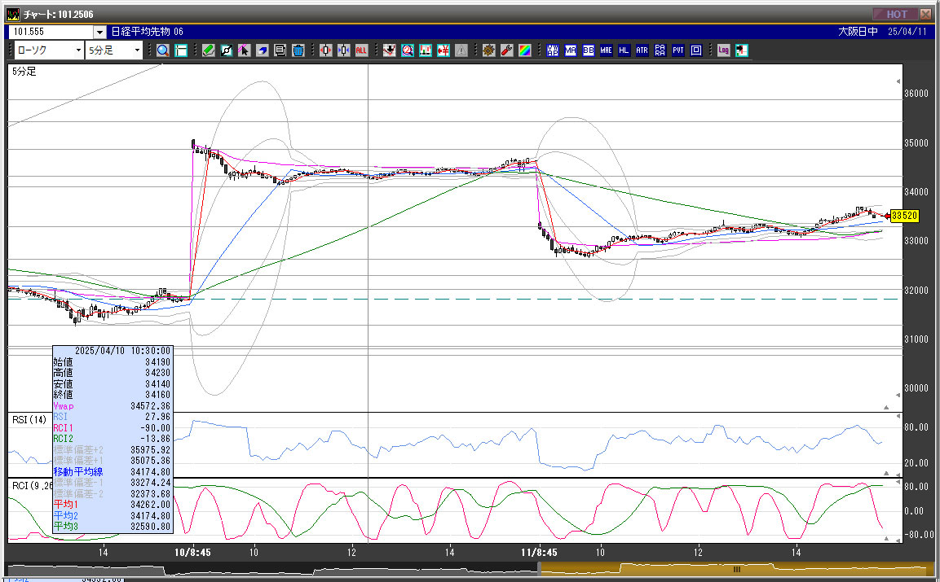Click the yen symbol arrow icon
Viewport: 940px width, 582px height.
443,50
